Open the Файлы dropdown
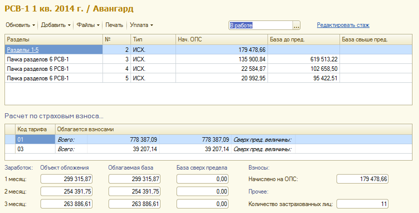 88,25
